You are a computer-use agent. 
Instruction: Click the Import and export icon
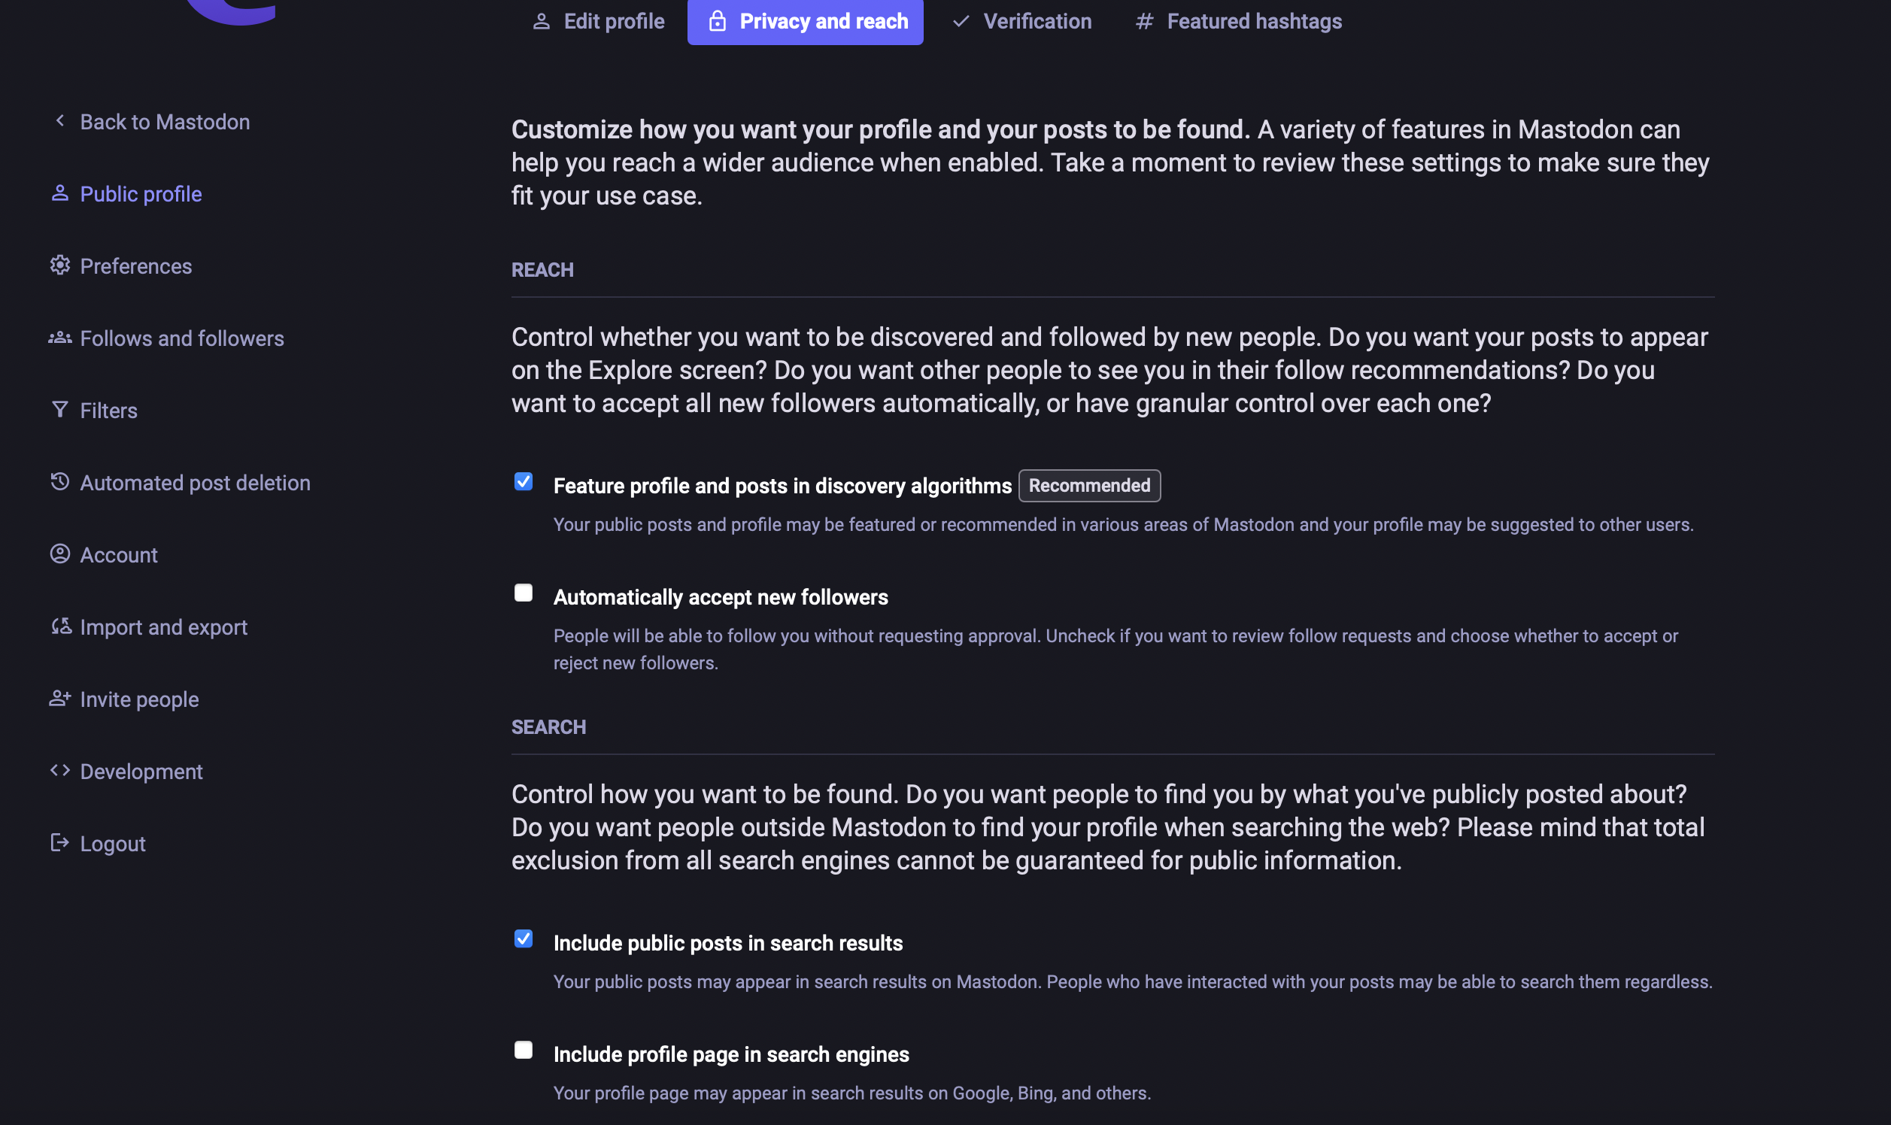61,627
